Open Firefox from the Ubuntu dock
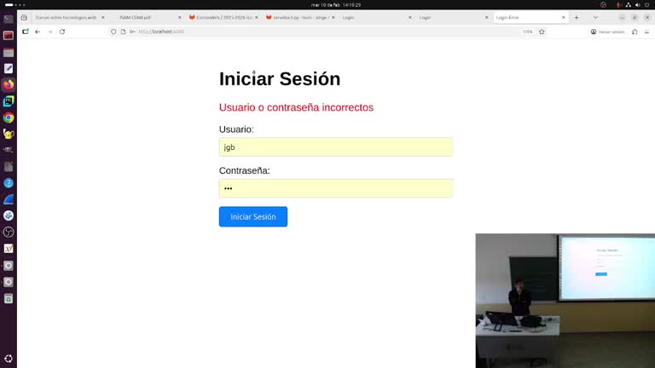This screenshot has width=655, height=368. pos(9,84)
